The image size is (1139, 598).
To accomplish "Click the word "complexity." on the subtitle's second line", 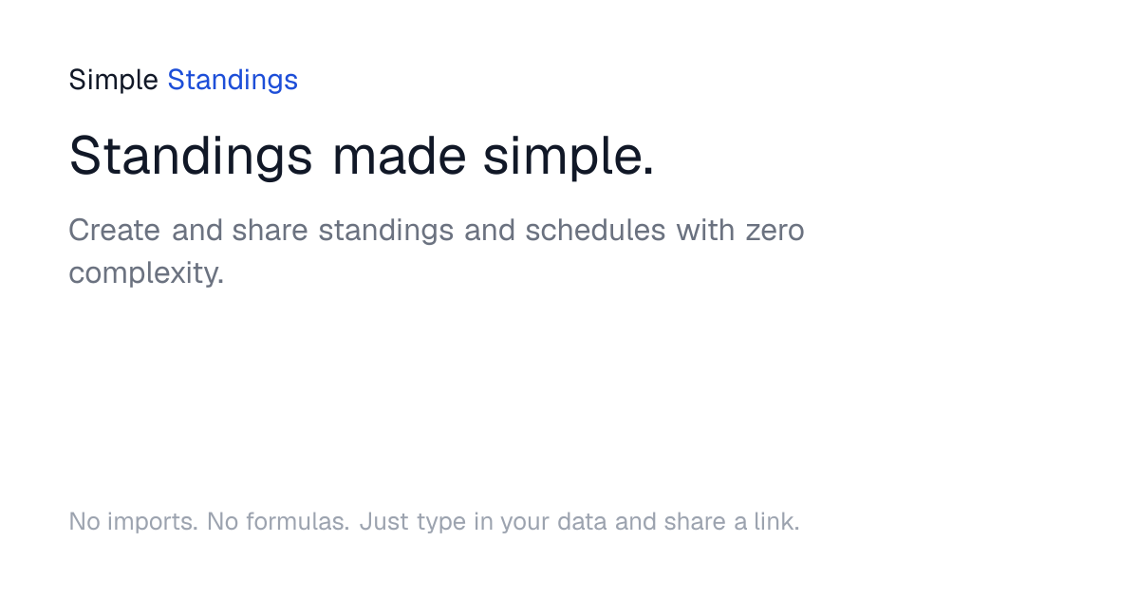I will point(146,273).
